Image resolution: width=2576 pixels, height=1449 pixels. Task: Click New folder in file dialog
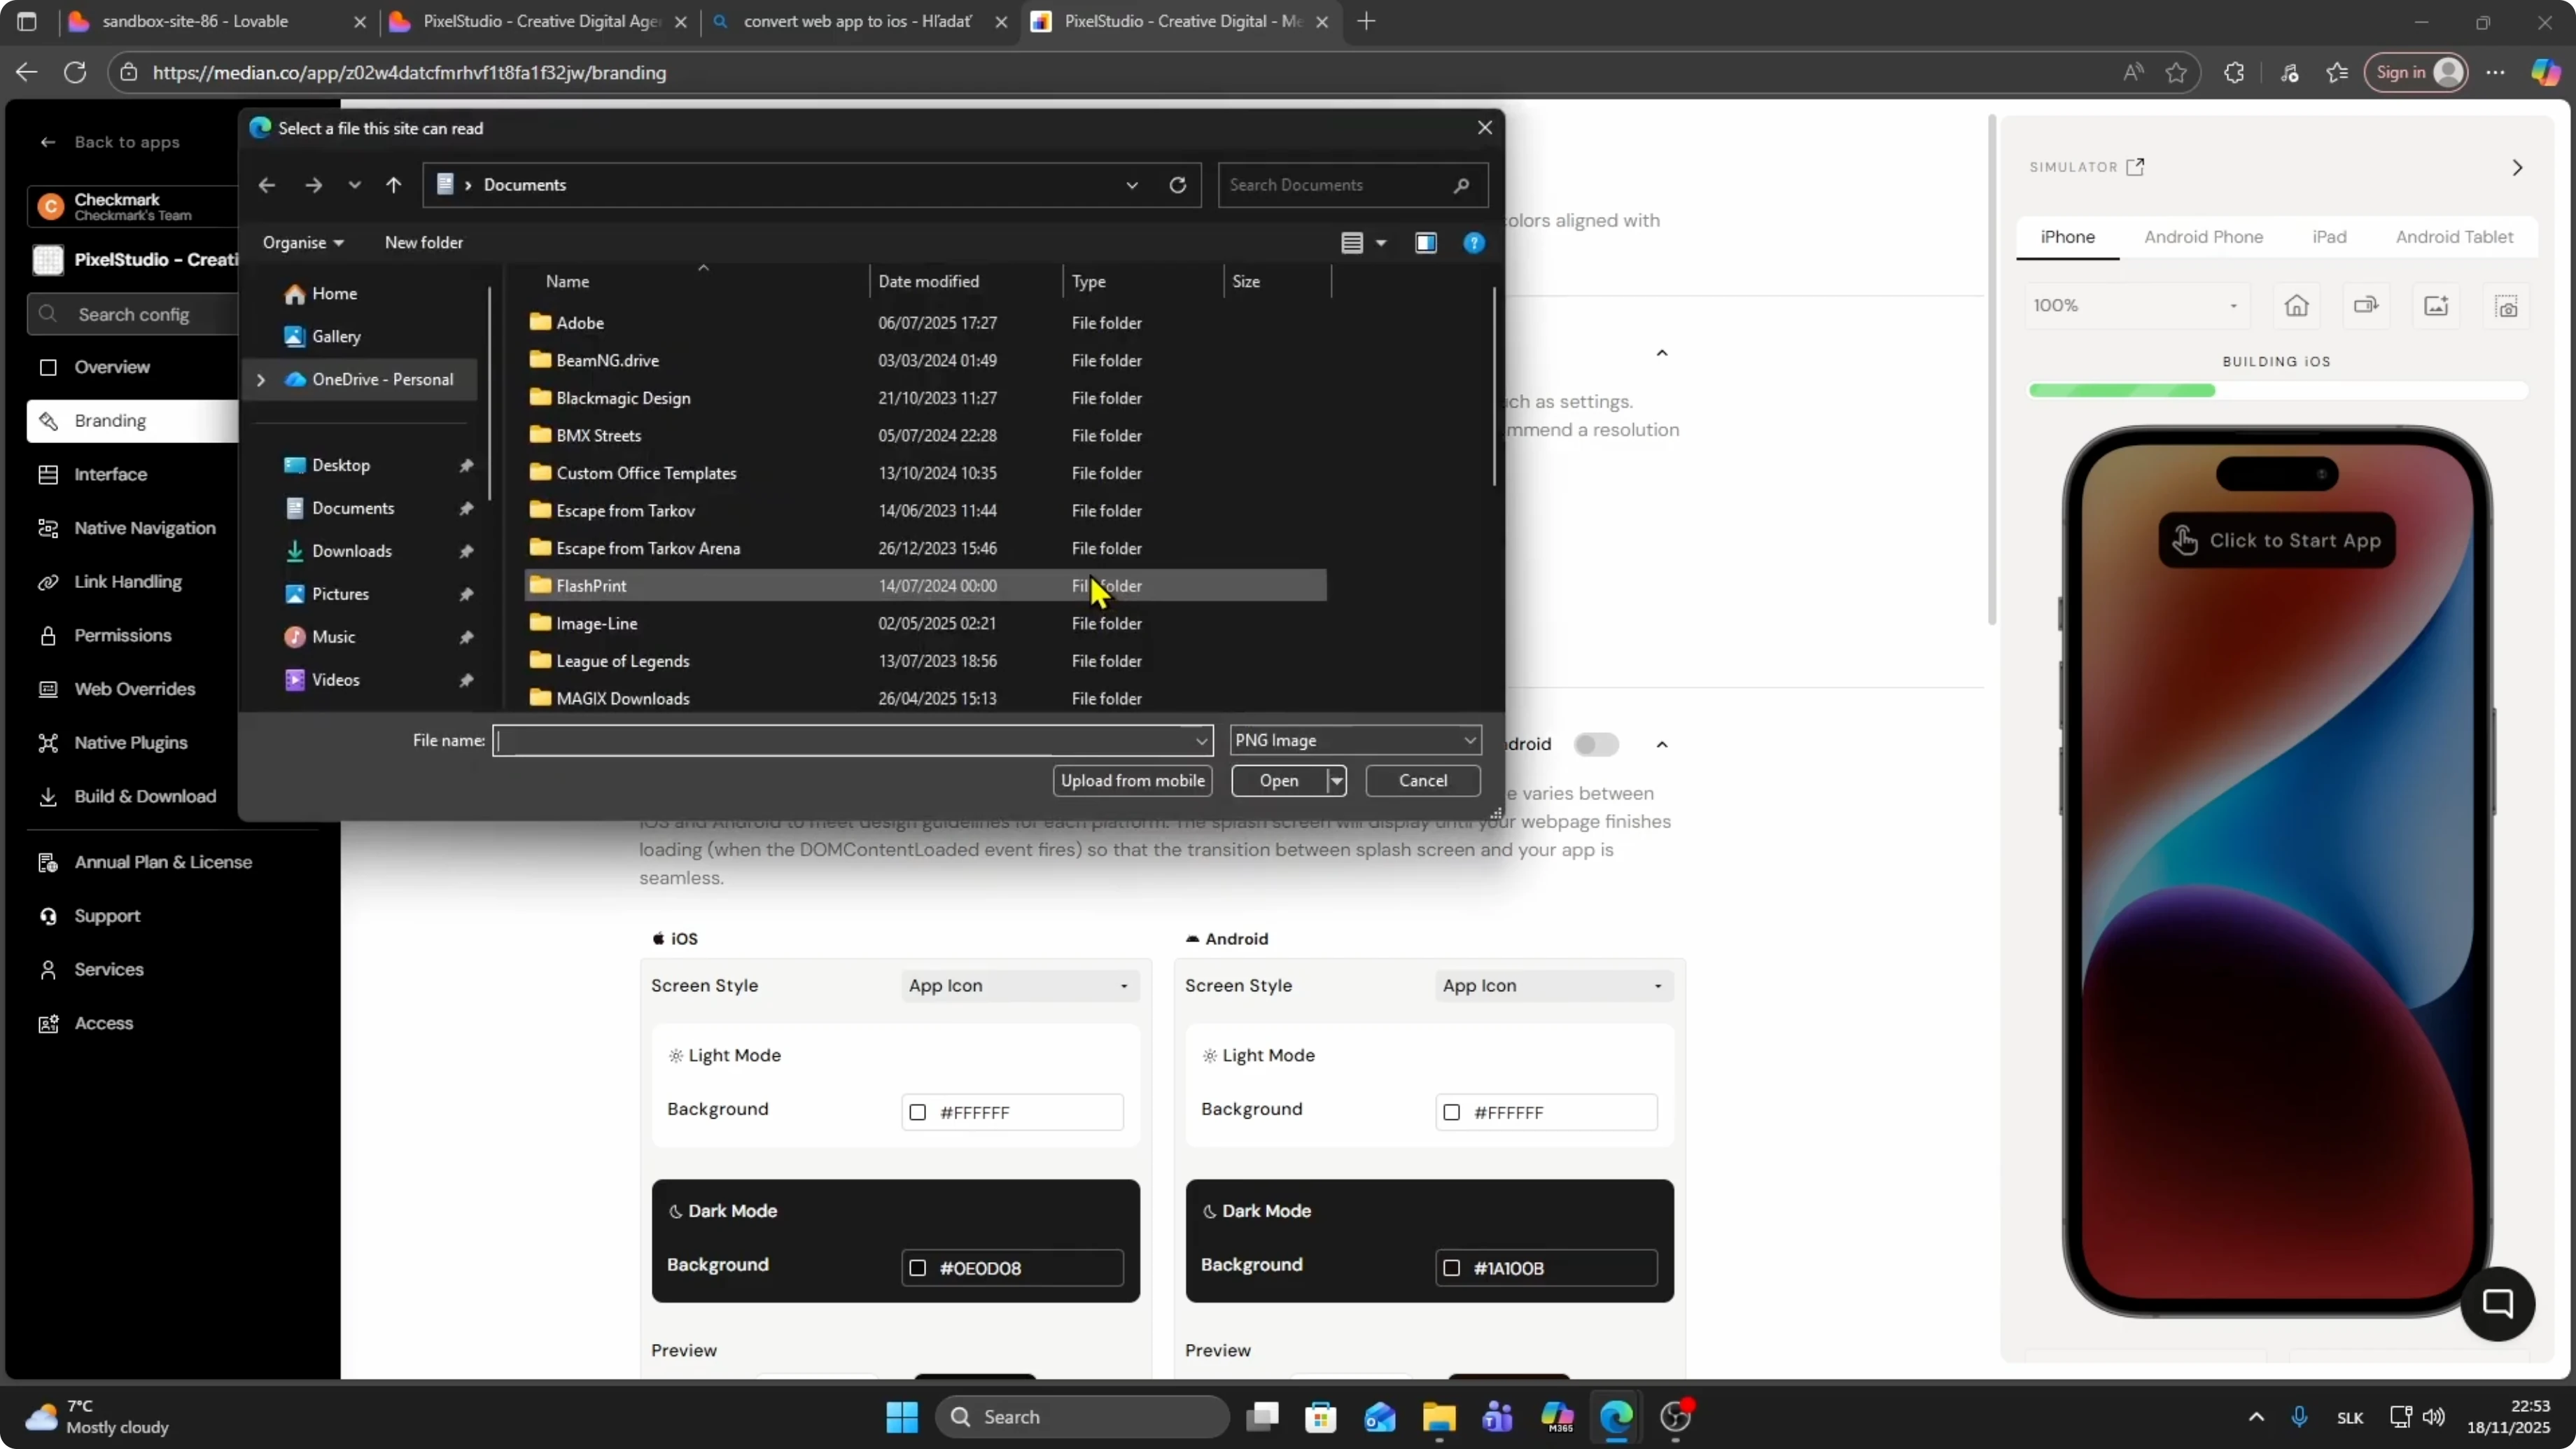[x=423, y=243]
